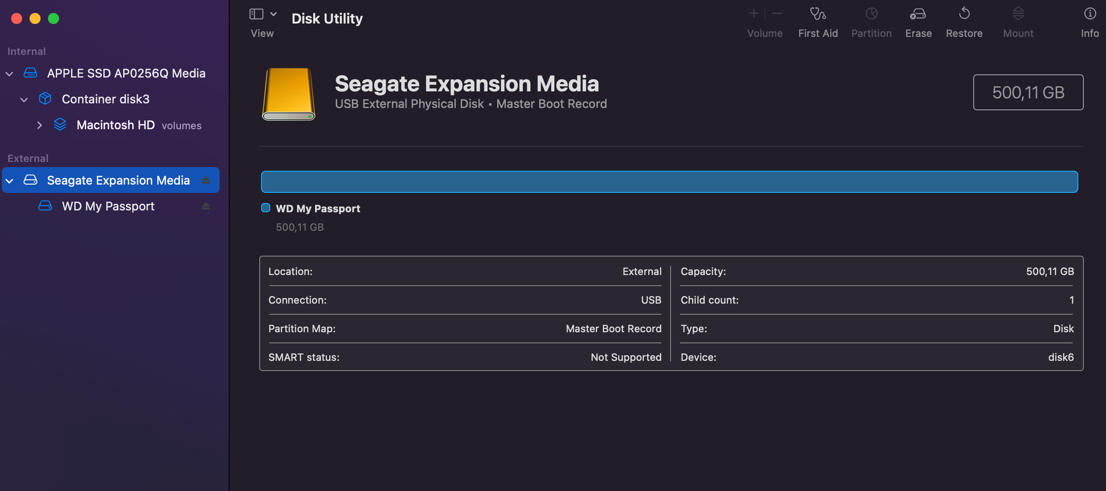
Task: Click the Type value Disk
Action: 1063,328
